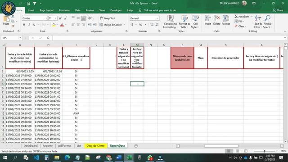Click Decrease Indent icon
Screen dimensions: 288x162
(x=90, y=25)
